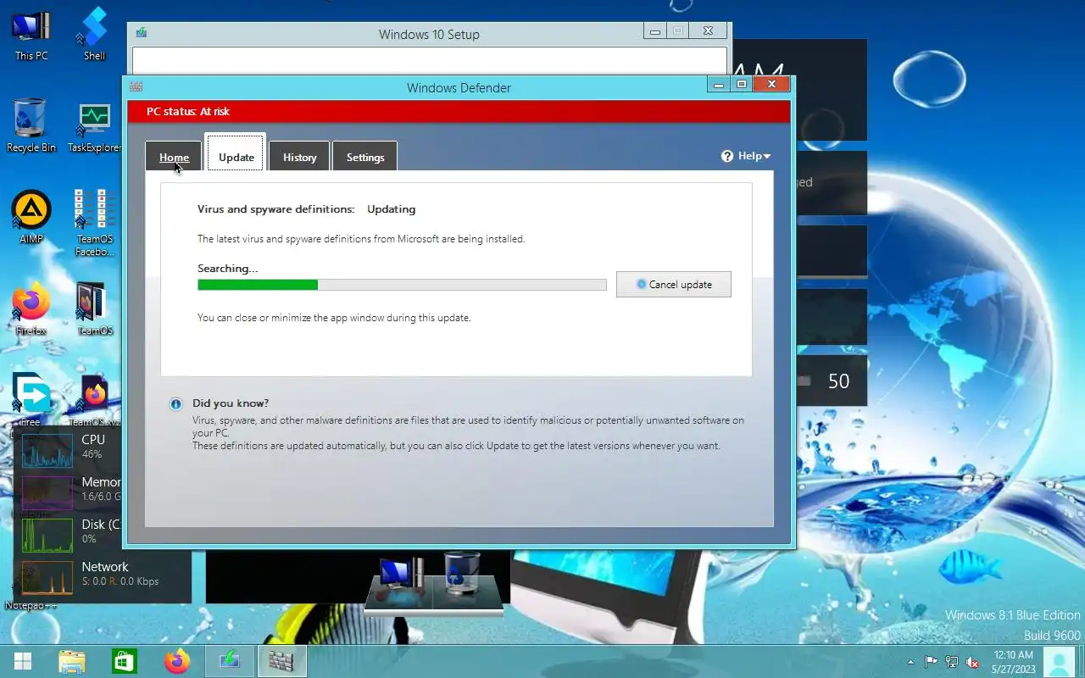Click the network tray icon

tap(952, 662)
